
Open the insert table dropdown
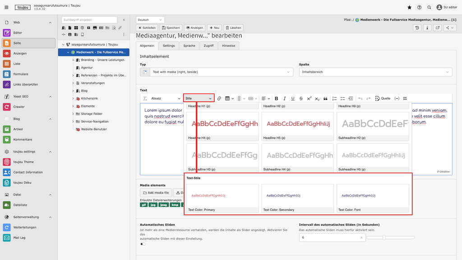click(x=229, y=99)
